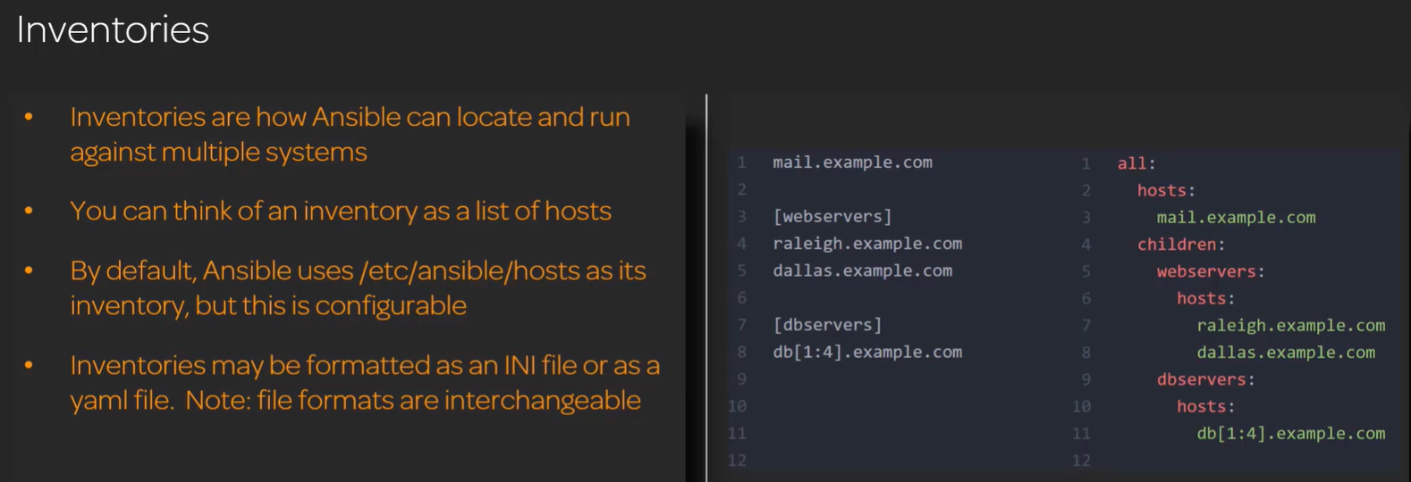Select mail.example.com in the INI example
Screen dimensions: 1411x482
pos(852,162)
